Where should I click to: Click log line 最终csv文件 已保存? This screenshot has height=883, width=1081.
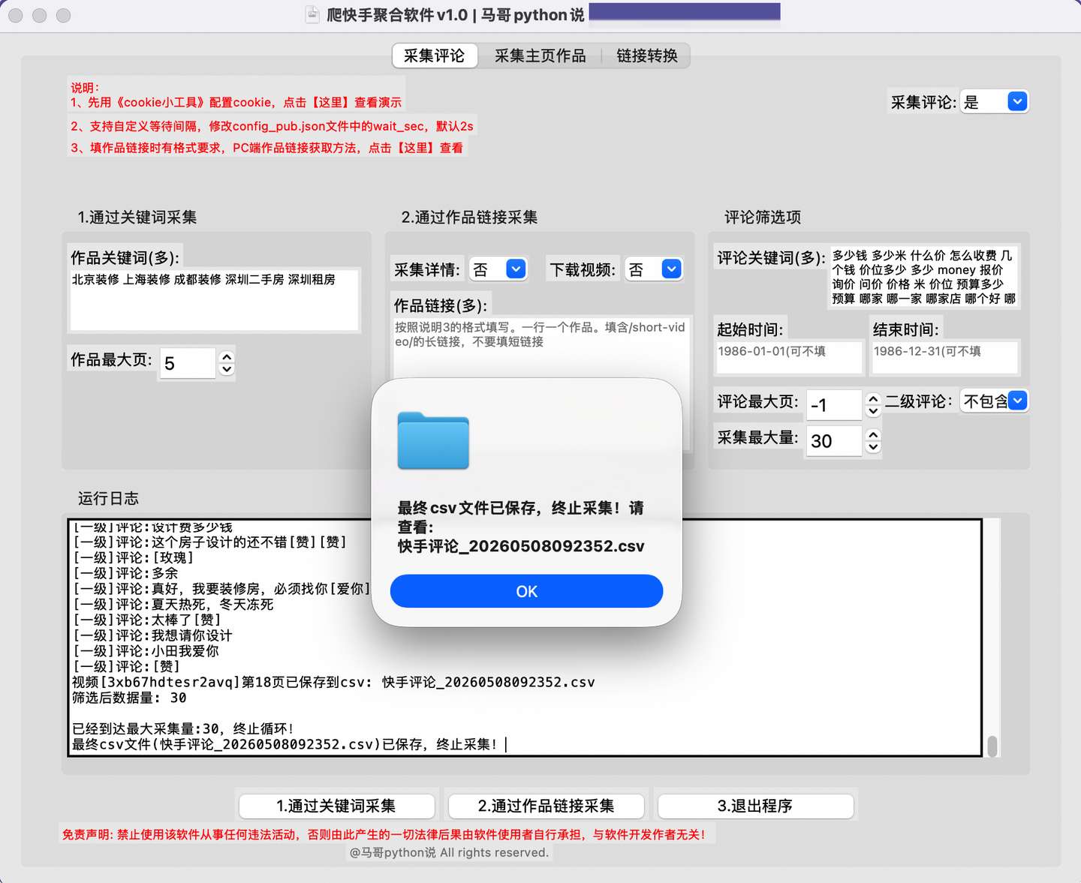tap(285, 744)
